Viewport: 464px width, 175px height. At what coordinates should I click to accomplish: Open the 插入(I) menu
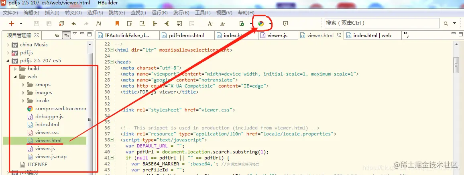pyautogui.click(x=52, y=13)
